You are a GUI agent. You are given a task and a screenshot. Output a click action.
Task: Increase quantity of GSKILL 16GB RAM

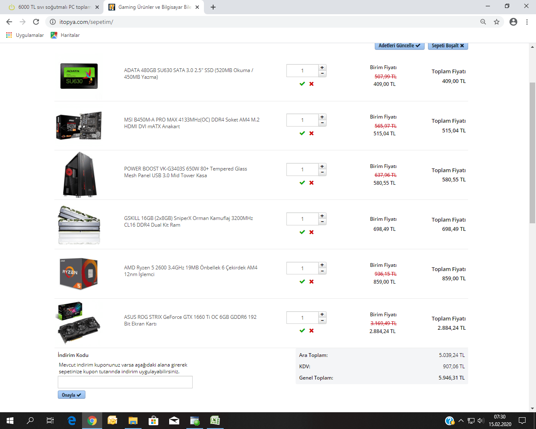[322, 216]
